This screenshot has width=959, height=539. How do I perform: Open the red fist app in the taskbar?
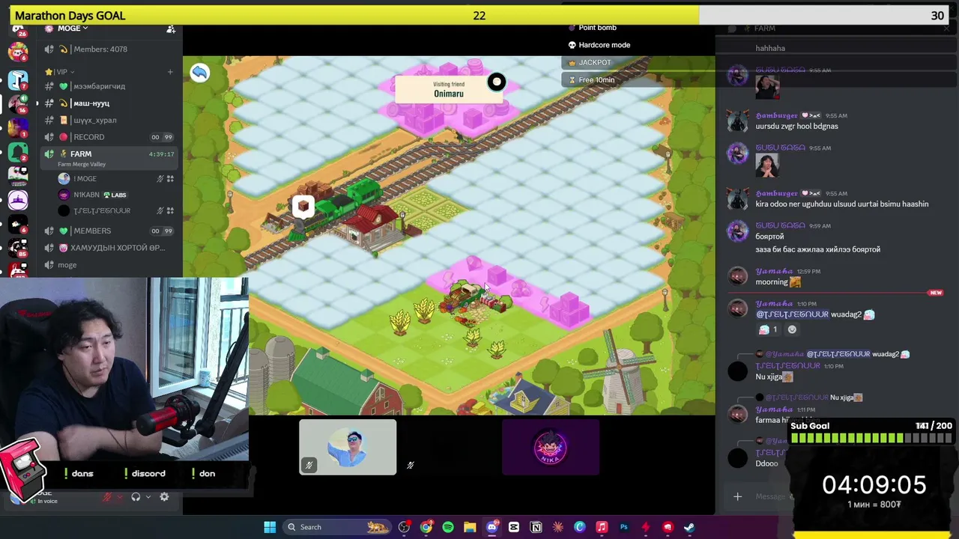(668, 527)
